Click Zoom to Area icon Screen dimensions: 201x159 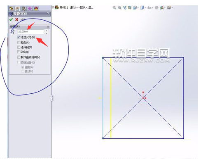[x=119, y=7]
